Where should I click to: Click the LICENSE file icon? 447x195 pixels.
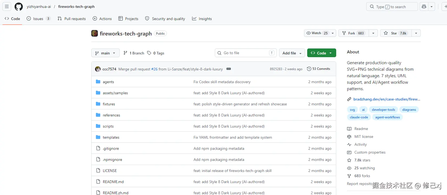(98, 171)
